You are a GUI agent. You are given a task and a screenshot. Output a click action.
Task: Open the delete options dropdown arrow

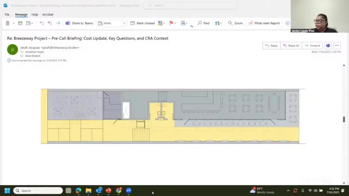click(x=14, y=23)
